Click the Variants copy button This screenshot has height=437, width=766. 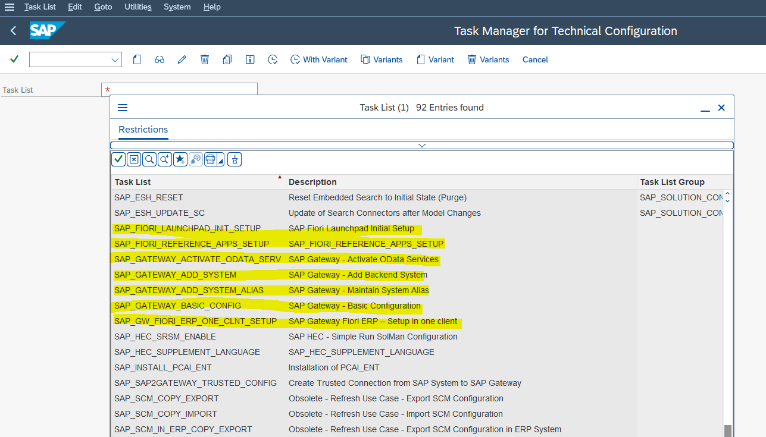(382, 59)
